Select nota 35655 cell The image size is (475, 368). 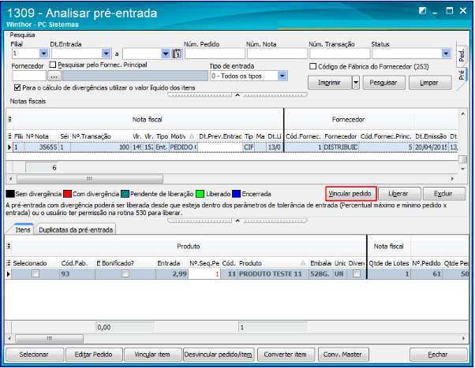(42, 147)
